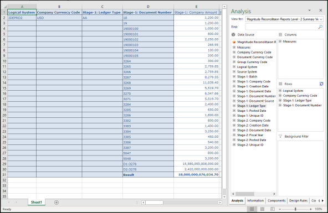Image resolution: width=328 pixels, height=213 pixels.
Task: Click Data Source list right scroll arrow
Action: (x=274, y=194)
